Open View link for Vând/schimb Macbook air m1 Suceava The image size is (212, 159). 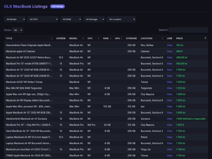point(170,119)
